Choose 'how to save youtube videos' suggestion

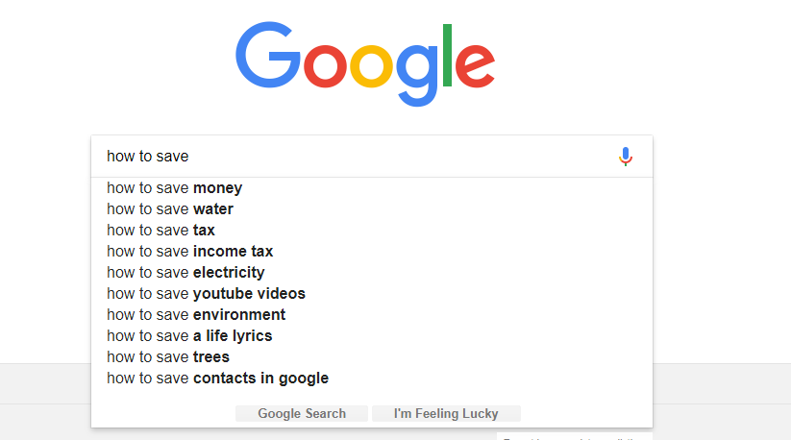372,294
